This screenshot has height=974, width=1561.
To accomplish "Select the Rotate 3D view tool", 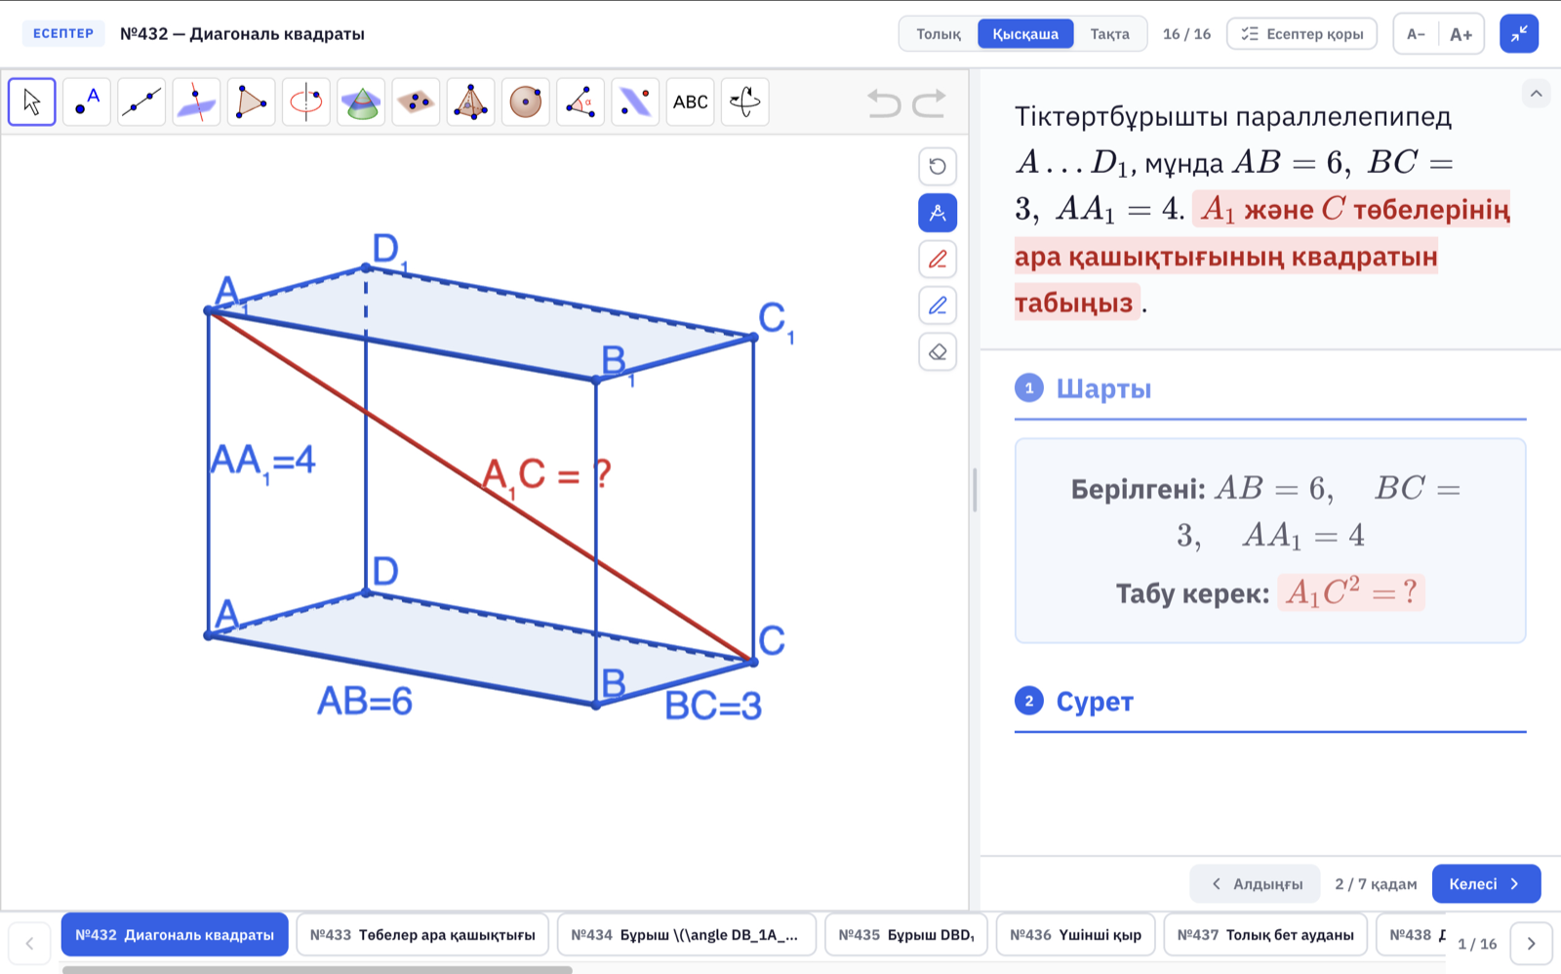I will [x=745, y=101].
